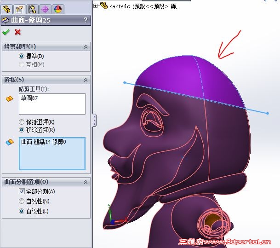Select 自然性(N) split option
Image resolution: width=280 pixels, height=248 pixels.
pyautogui.click(x=22, y=201)
